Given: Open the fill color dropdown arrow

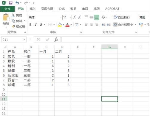Looking at the screenshot, I should coord(64,25).
